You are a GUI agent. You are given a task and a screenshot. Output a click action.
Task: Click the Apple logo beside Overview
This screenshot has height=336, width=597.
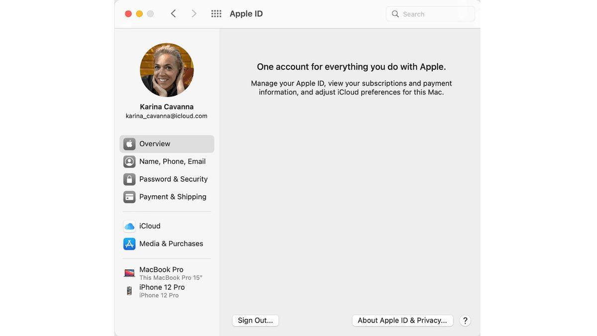point(129,144)
